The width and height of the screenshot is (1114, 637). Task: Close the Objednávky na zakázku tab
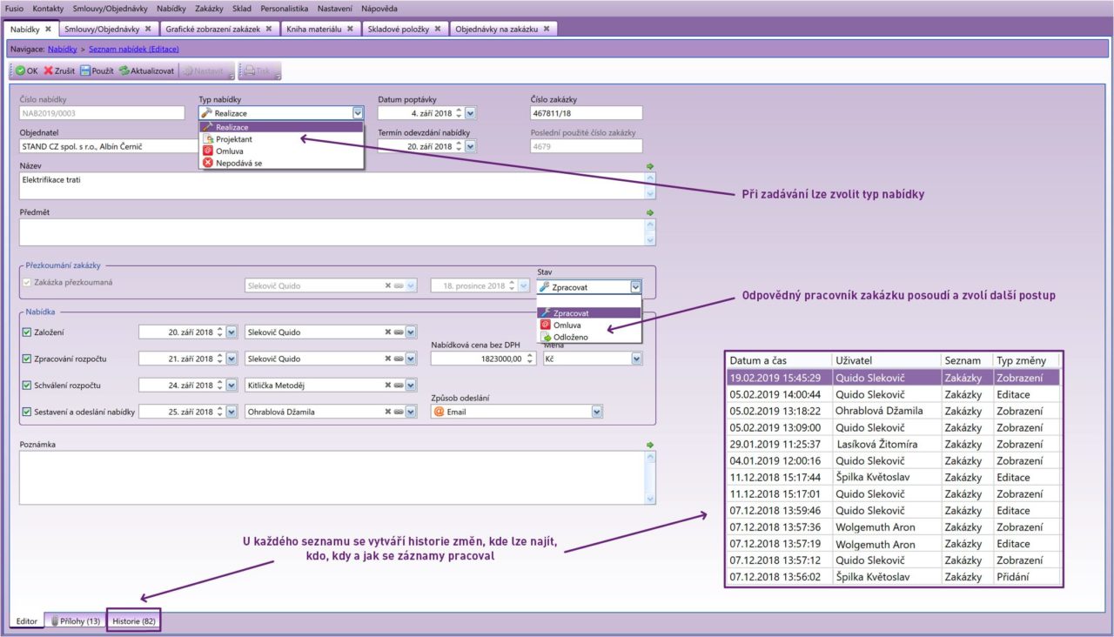click(546, 29)
